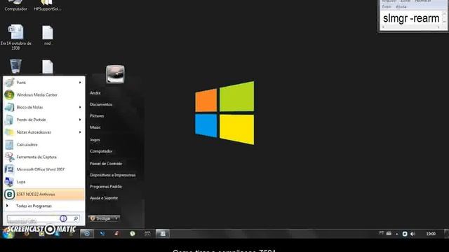Open Jogos from Start menu
Screen dimensions: 449x252
pyautogui.click(x=95, y=140)
